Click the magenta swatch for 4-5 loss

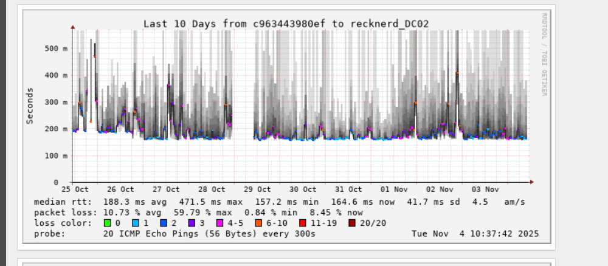[x=224, y=223]
